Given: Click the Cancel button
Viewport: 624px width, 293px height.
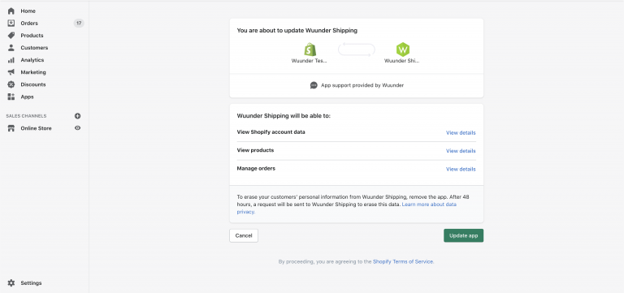Looking at the screenshot, I should (x=244, y=235).
